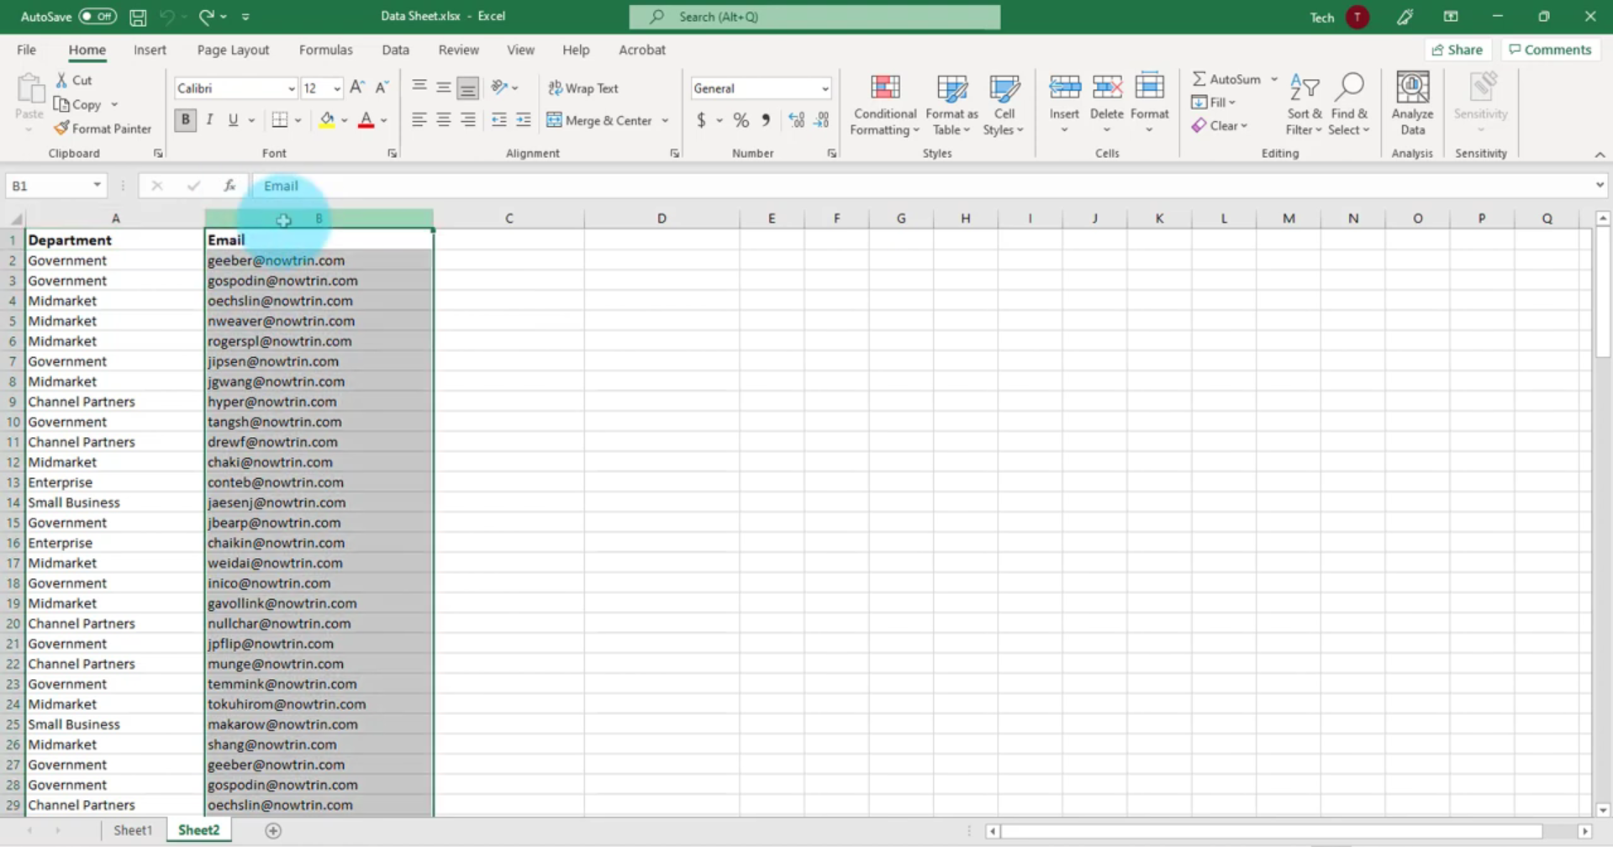
Task: Click the Cut scissors icon
Action: click(x=61, y=80)
